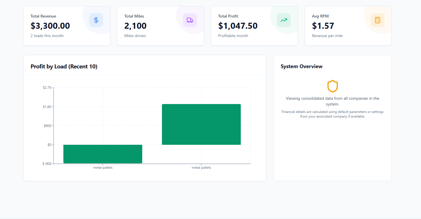The height and width of the screenshot is (219, 421).
Task: Click the 'Viewing consolidated data' description text
Action: point(333,101)
